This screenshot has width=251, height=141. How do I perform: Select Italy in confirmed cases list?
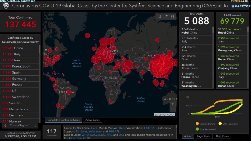[x=20, y=54]
